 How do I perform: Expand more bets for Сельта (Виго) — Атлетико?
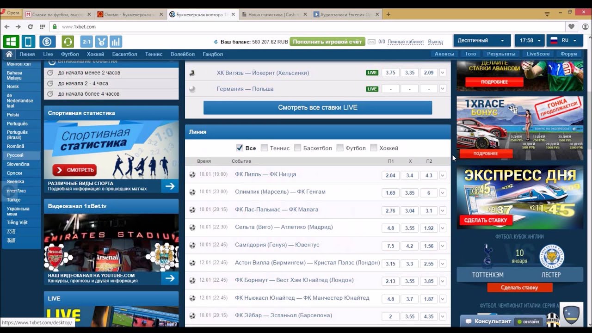[x=443, y=228]
